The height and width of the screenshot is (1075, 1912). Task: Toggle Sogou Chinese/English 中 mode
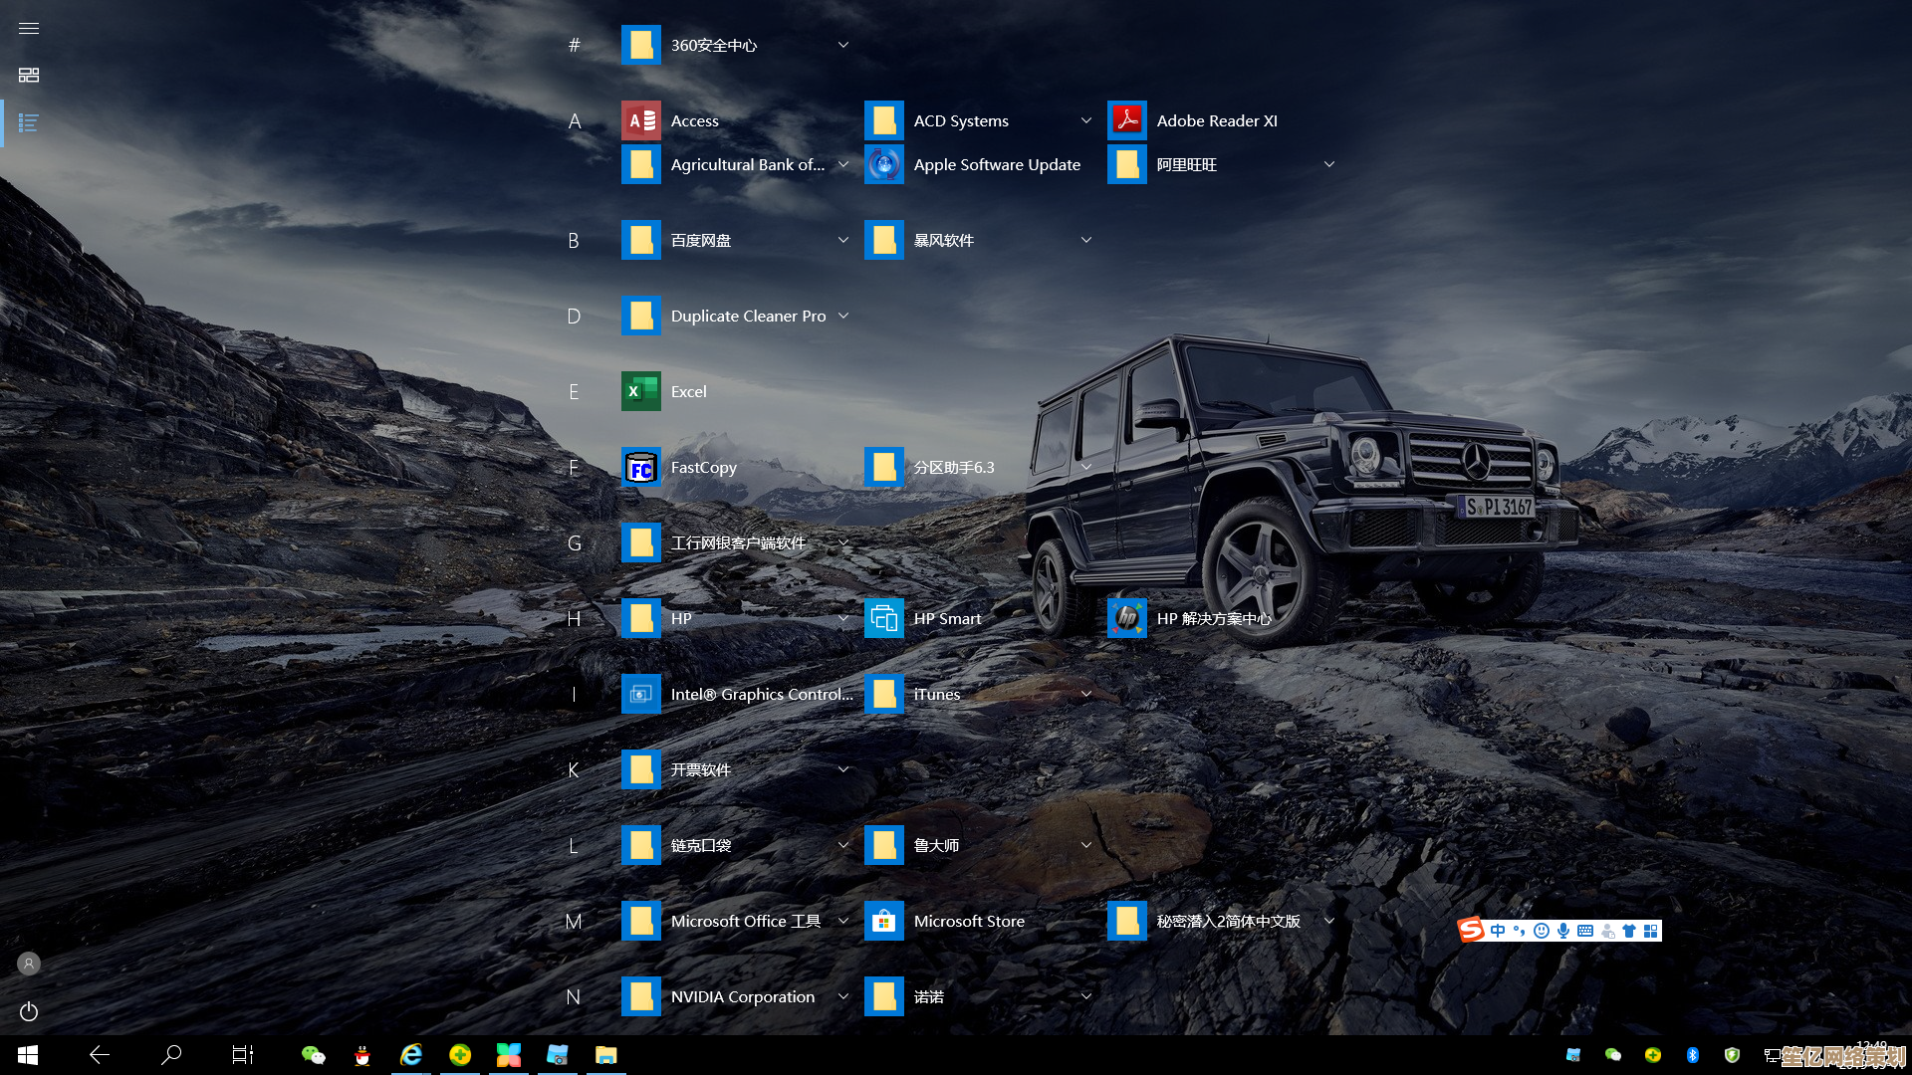[1498, 931]
